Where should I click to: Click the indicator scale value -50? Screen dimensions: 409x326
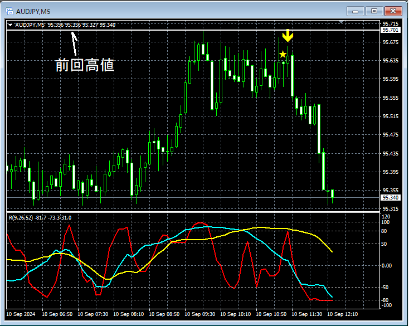point(384,288)
